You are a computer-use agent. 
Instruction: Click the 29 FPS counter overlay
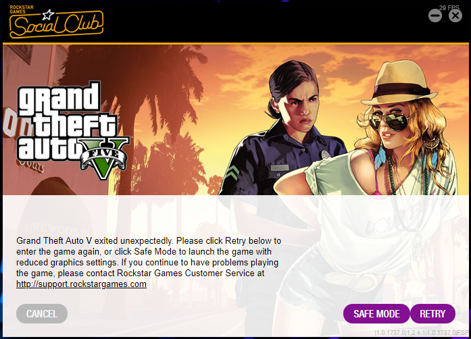[x=449, y=8]
